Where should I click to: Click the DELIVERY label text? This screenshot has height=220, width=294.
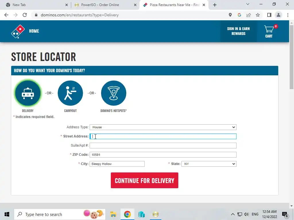click(x=28, y=111)
